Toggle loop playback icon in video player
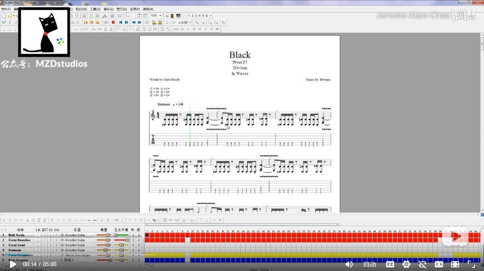The width and height of the screenshot is (484, 271). coord(422,264)
